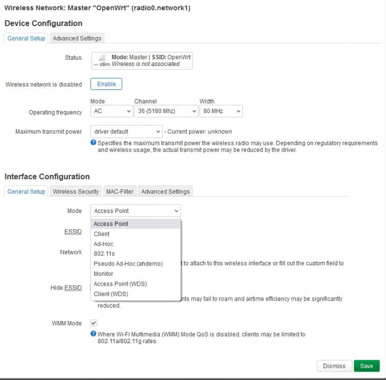This screenshot has height=380, width=386.
Task: Click the transmit power help info icon
Action: 93,142
